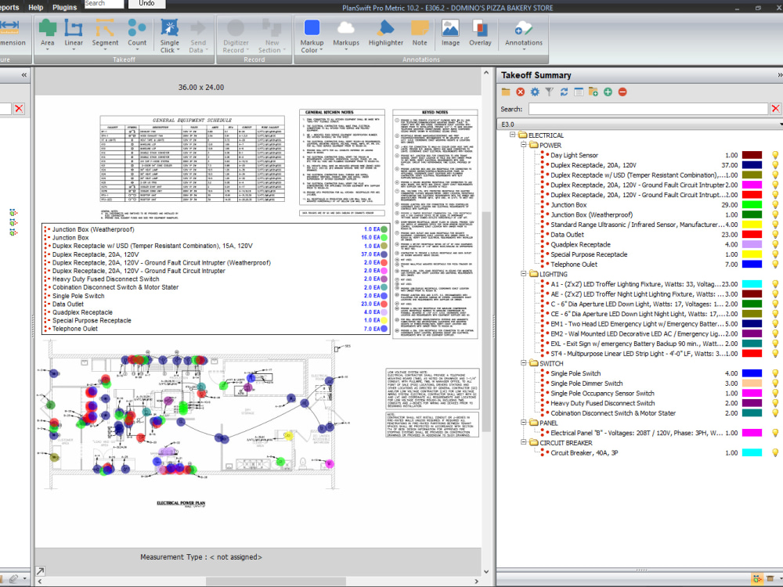Click the Single Pole Dimmer Switch peach swatch
This screenshot has height=587, width=783.
click(x=752, y=384)
